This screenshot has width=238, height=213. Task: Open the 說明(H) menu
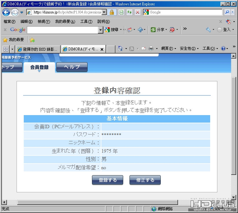pos(104,22)
